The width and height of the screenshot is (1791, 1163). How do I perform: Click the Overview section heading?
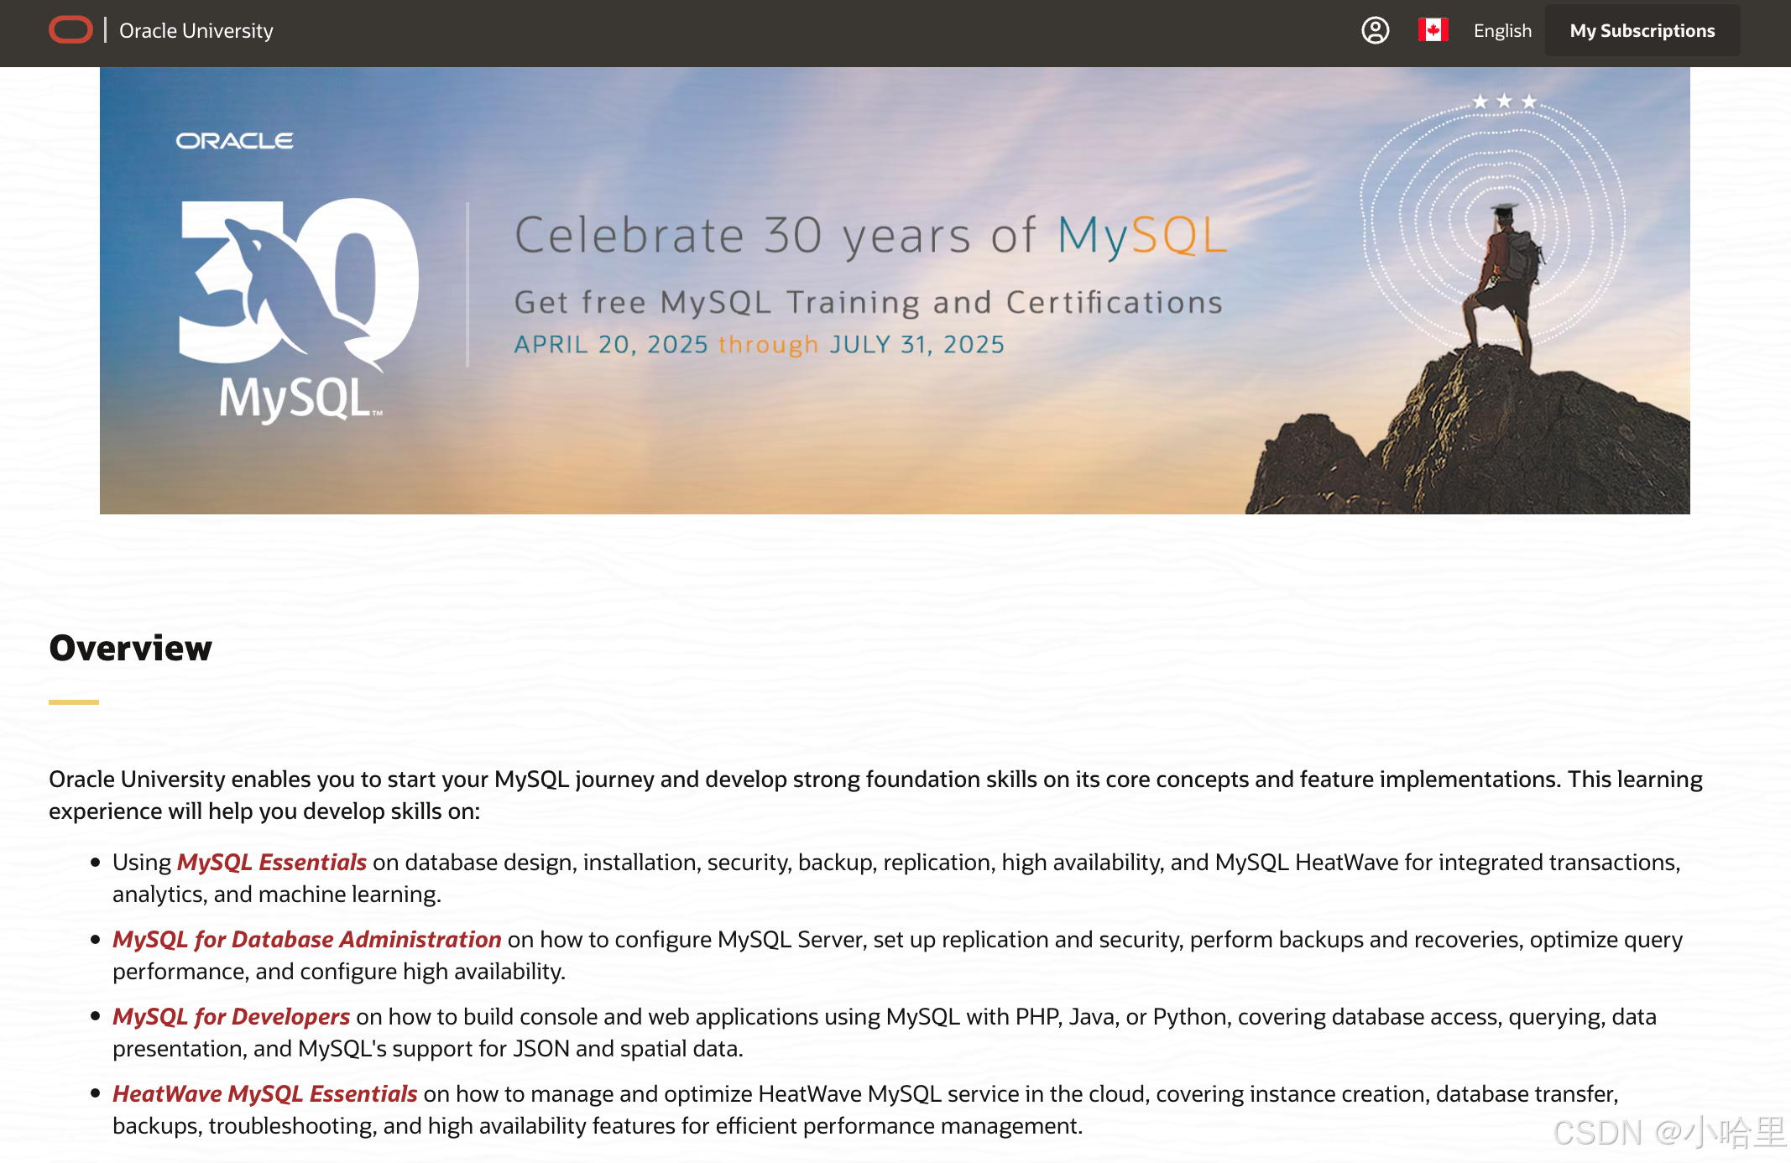click(130, 648)
